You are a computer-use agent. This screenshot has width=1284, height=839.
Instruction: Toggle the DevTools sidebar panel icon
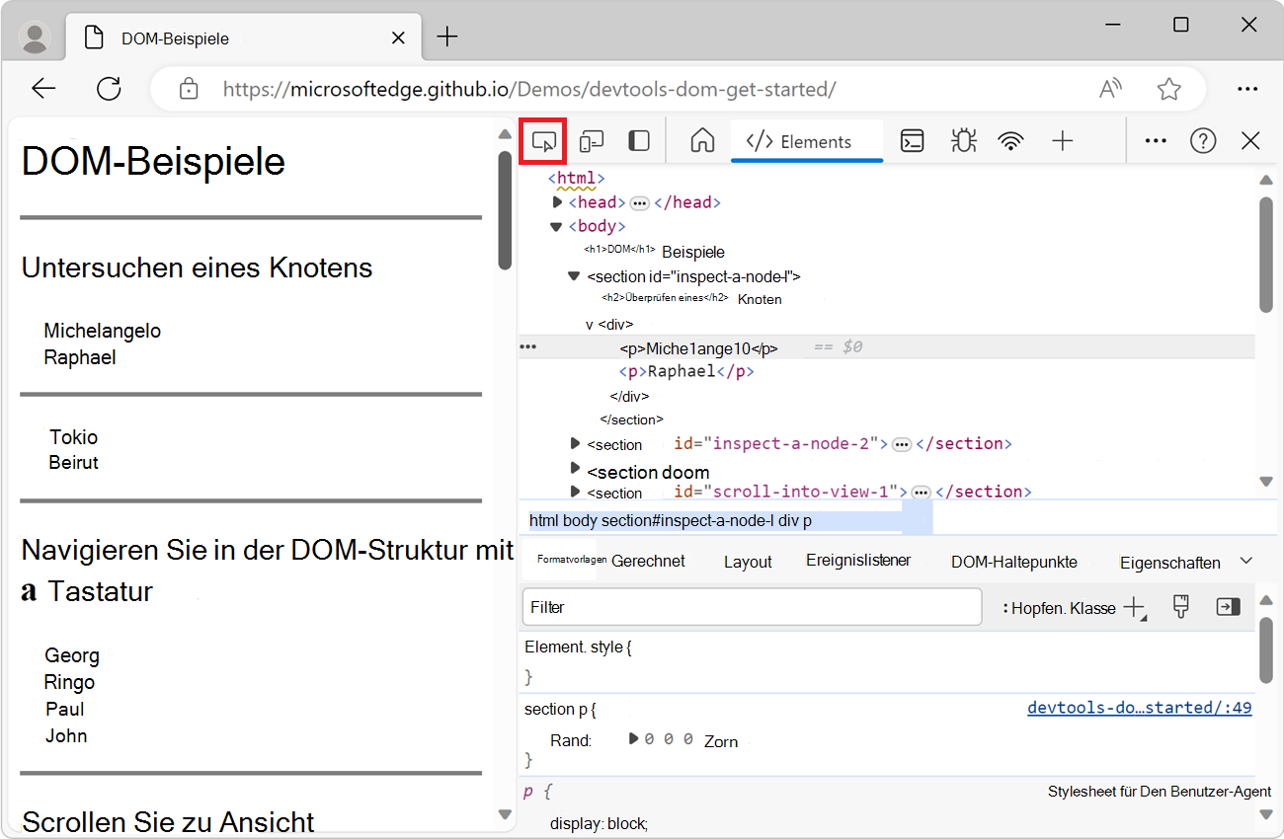[639, 141]
